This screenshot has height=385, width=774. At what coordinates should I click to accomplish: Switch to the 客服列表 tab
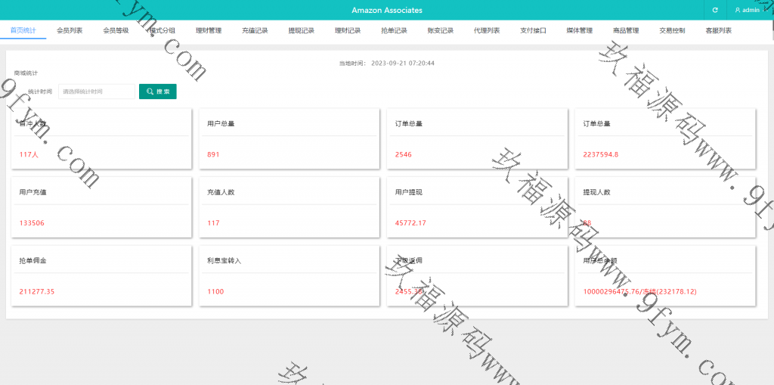[x=718, y=30]
